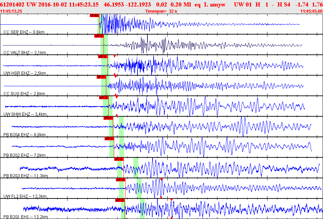
Task: Select the eP 2 pick flag on B203 trace
Action: click(119, 159)
